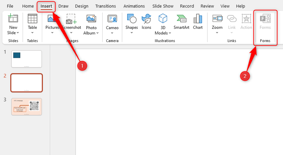Click the Screenshot camera icon

point(71,19)
